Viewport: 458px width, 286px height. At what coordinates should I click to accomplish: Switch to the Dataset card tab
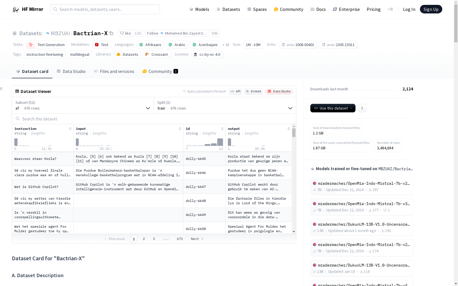coord(32,71)
